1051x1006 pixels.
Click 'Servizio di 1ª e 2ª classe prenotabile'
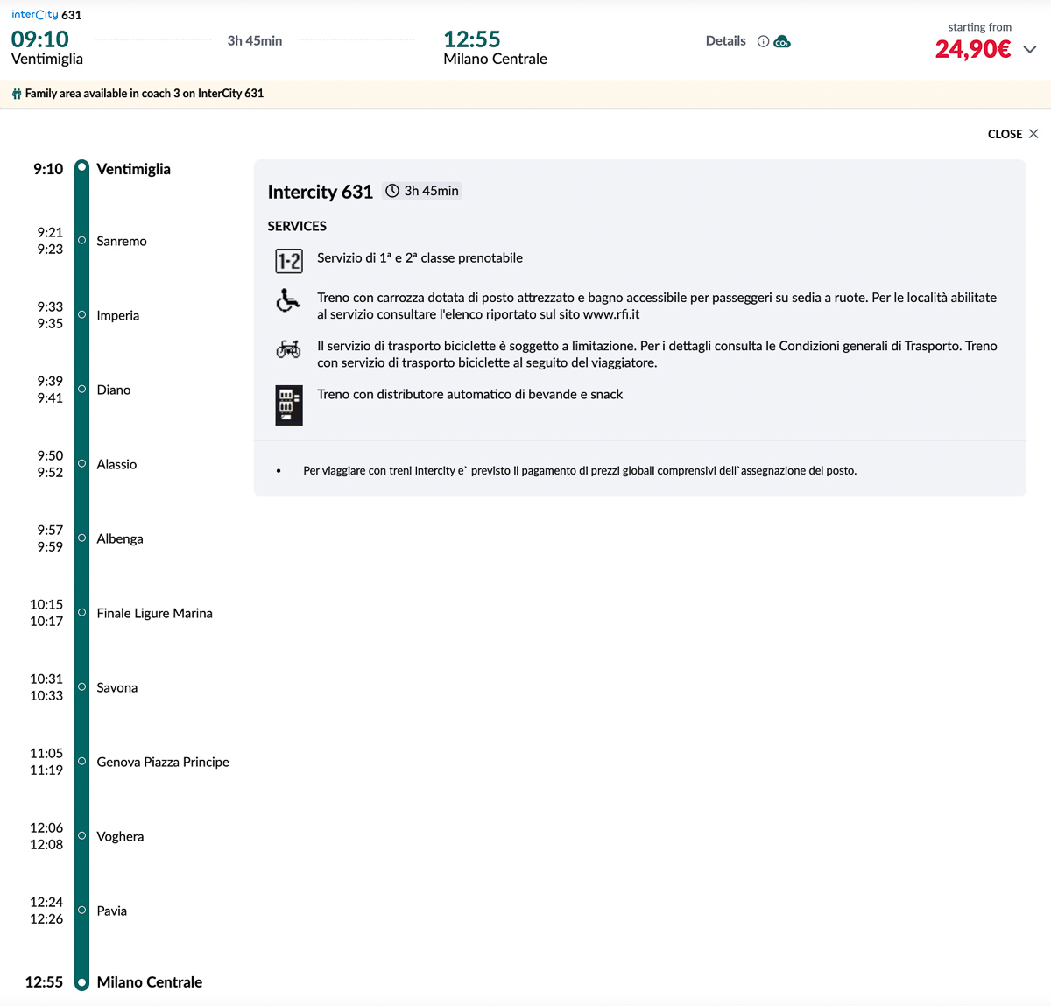coord(420,258)
